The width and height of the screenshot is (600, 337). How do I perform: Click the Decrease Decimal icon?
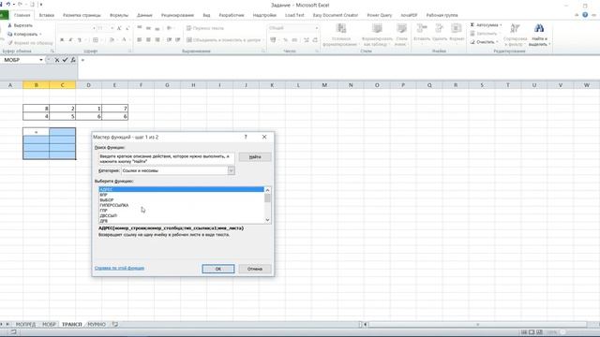tap(315, 39)
